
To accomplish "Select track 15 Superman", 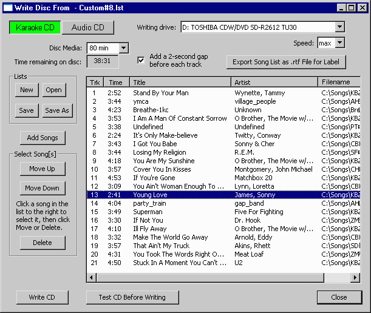I will (x=148, y=212).
